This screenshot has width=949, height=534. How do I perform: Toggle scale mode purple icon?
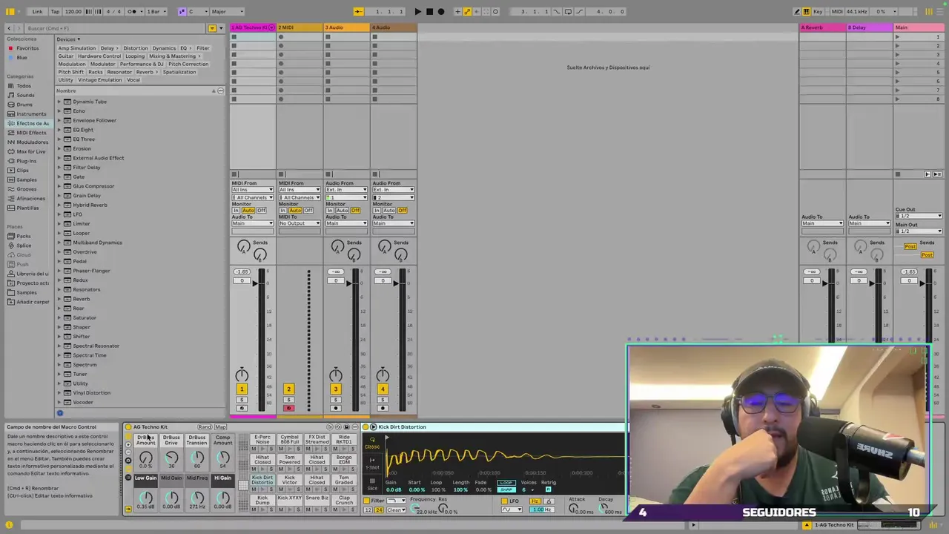point(182,11)
